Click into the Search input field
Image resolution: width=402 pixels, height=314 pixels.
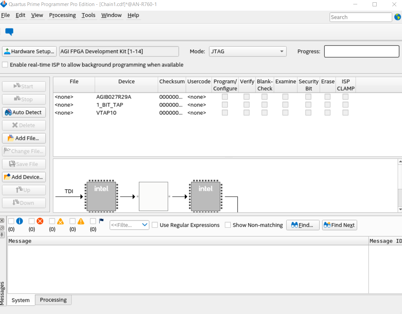[x=361, y=17]
